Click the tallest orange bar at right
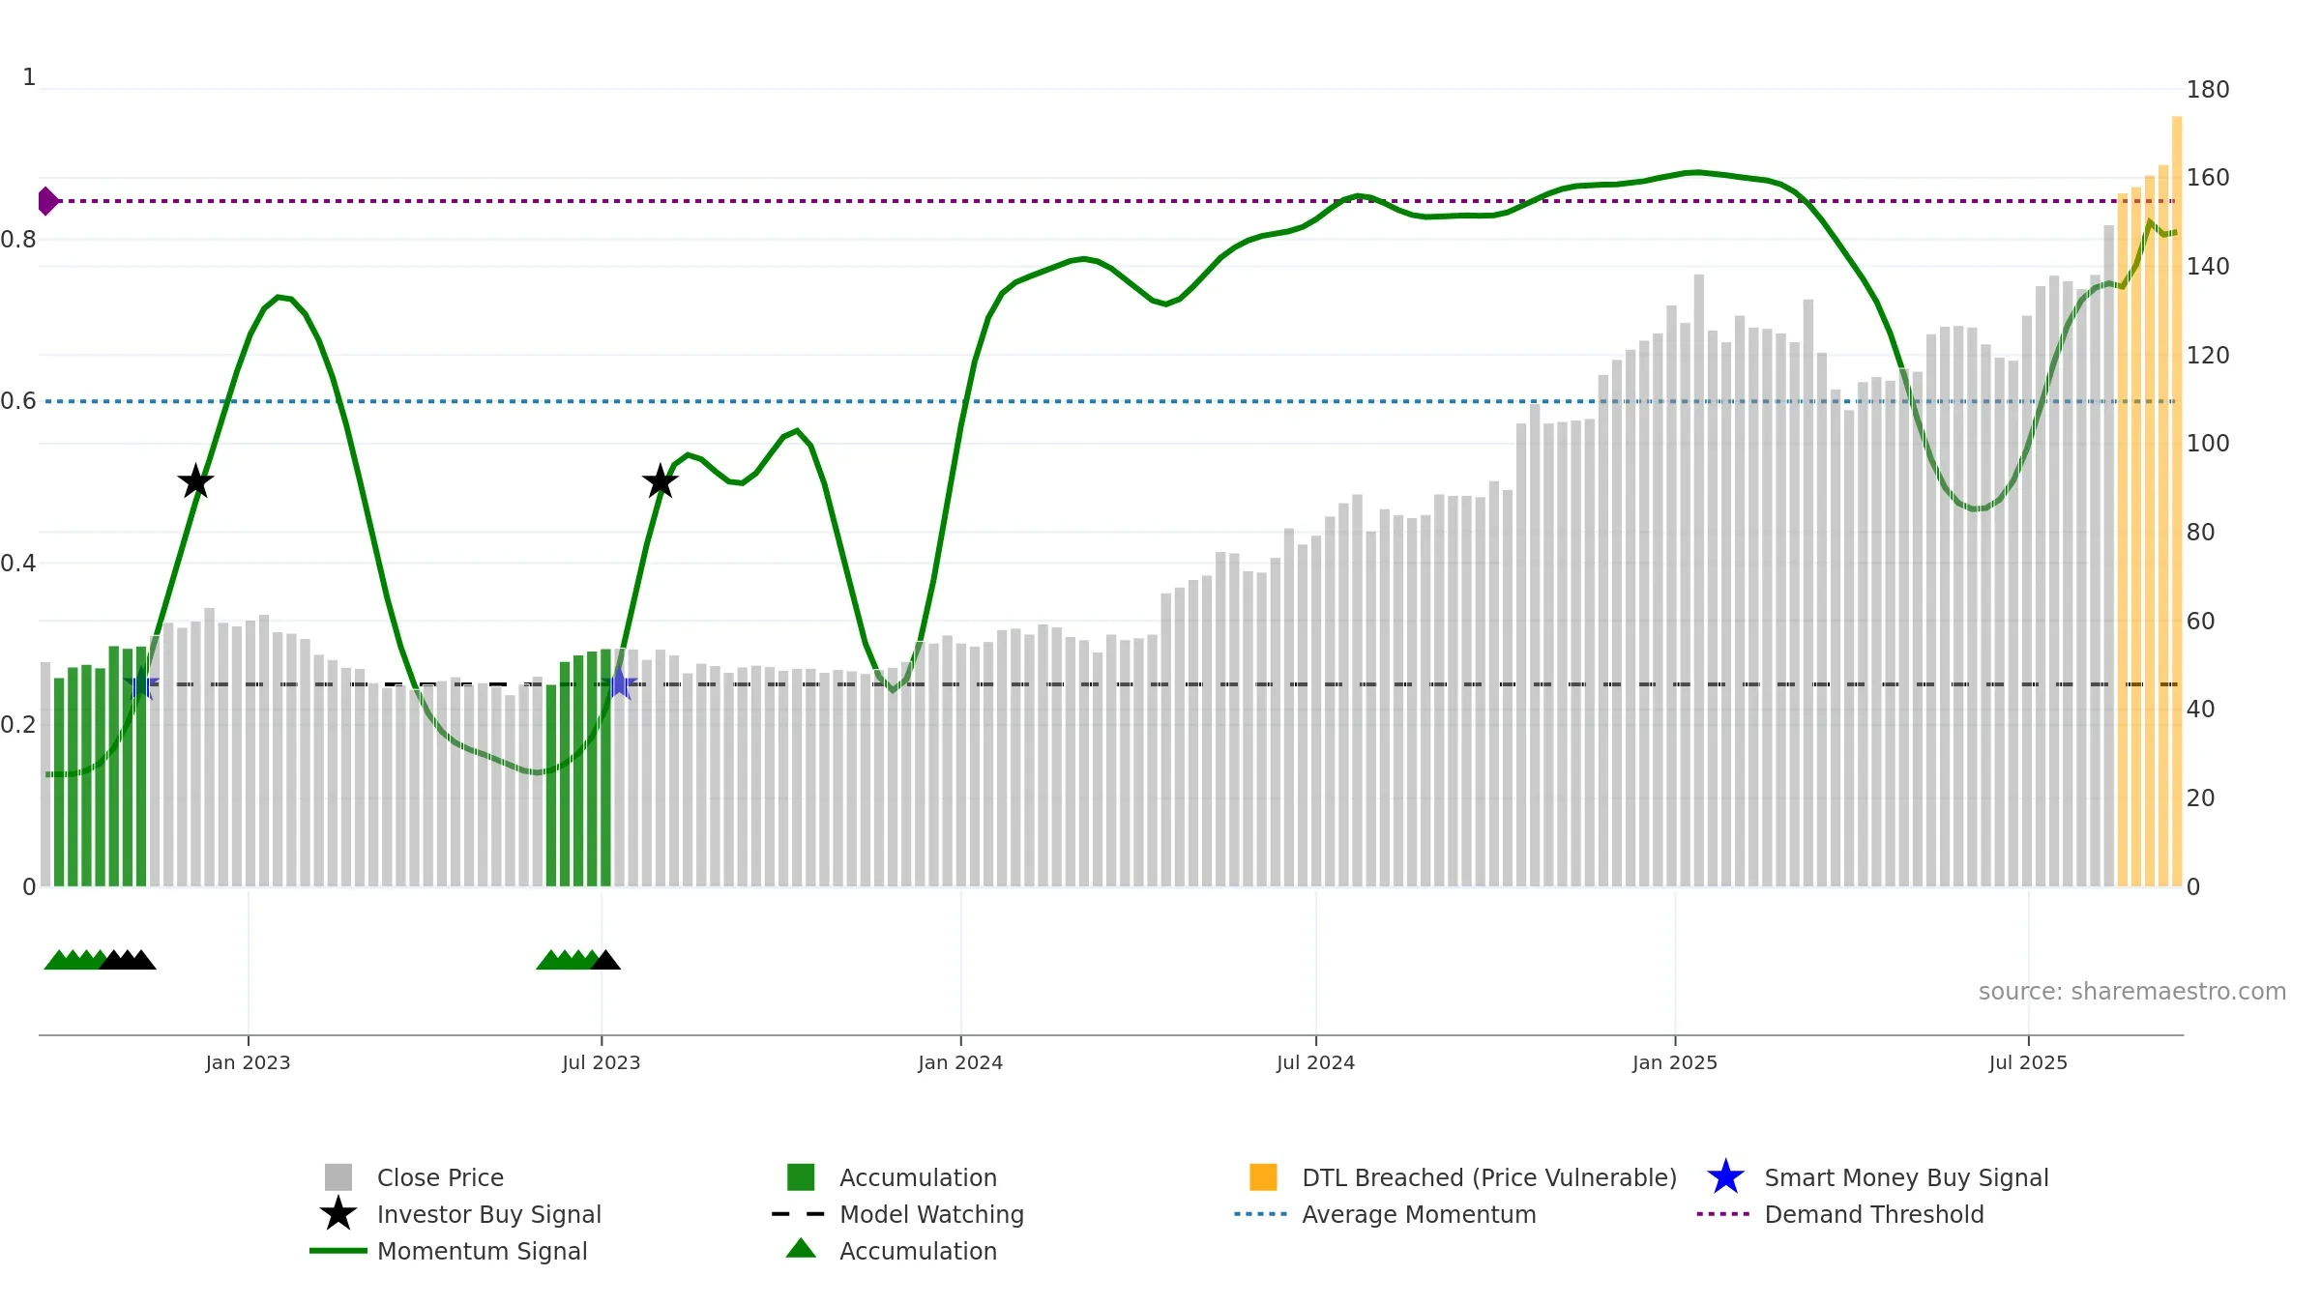Image resolution: width=2321 pixels, height=1305 pixels. pos(2177,503)
